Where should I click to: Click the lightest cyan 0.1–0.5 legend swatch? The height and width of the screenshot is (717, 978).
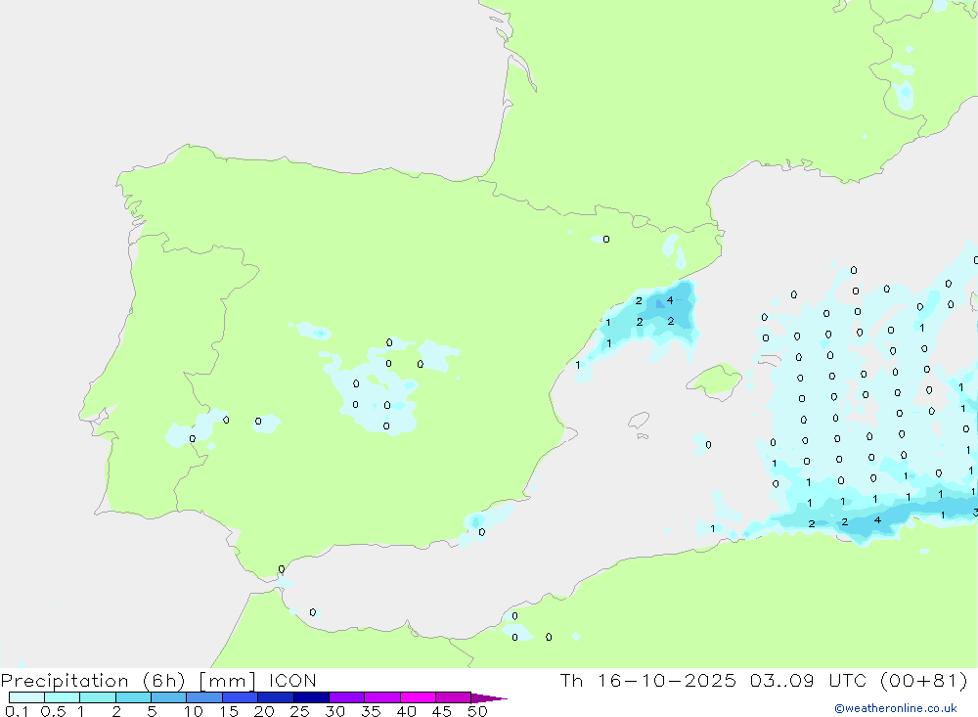coord(26,697)
